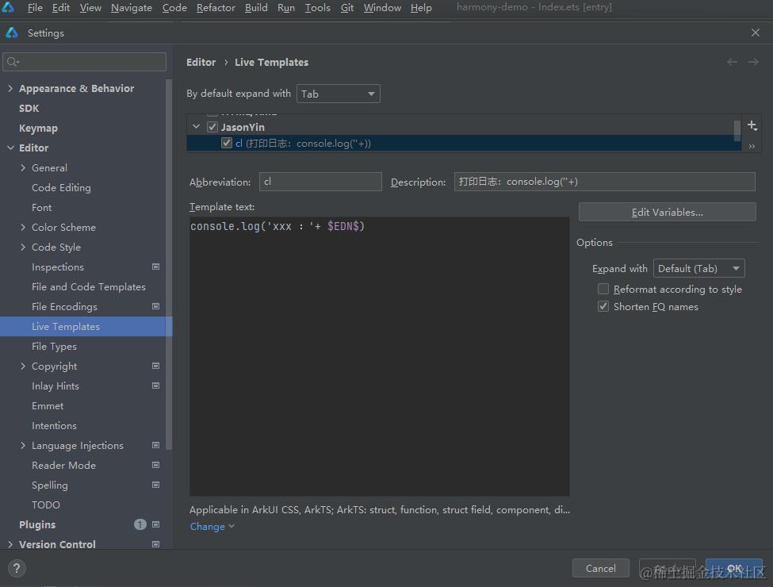This screenshot has height=587, width=773.
Task: Click the DevEco Studio logo icon
Action: 9,7
